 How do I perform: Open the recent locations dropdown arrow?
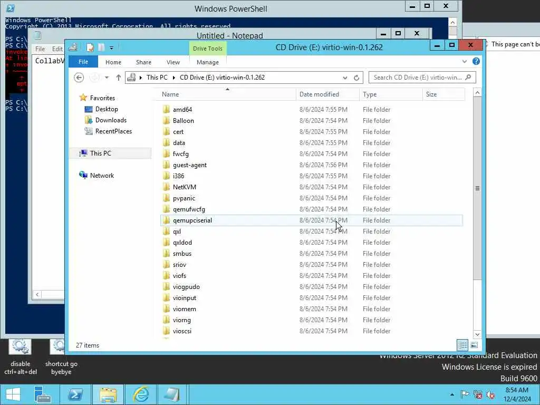click(x=107, y=78)
